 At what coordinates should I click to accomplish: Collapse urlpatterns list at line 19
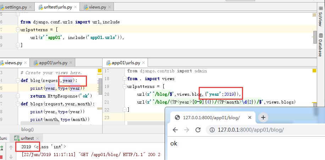tap(125, 87)
